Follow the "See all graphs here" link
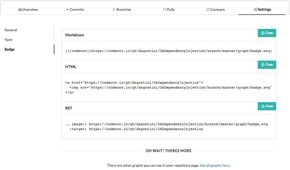This screenshot has height=170, width=290. click(x=214, y=165)
